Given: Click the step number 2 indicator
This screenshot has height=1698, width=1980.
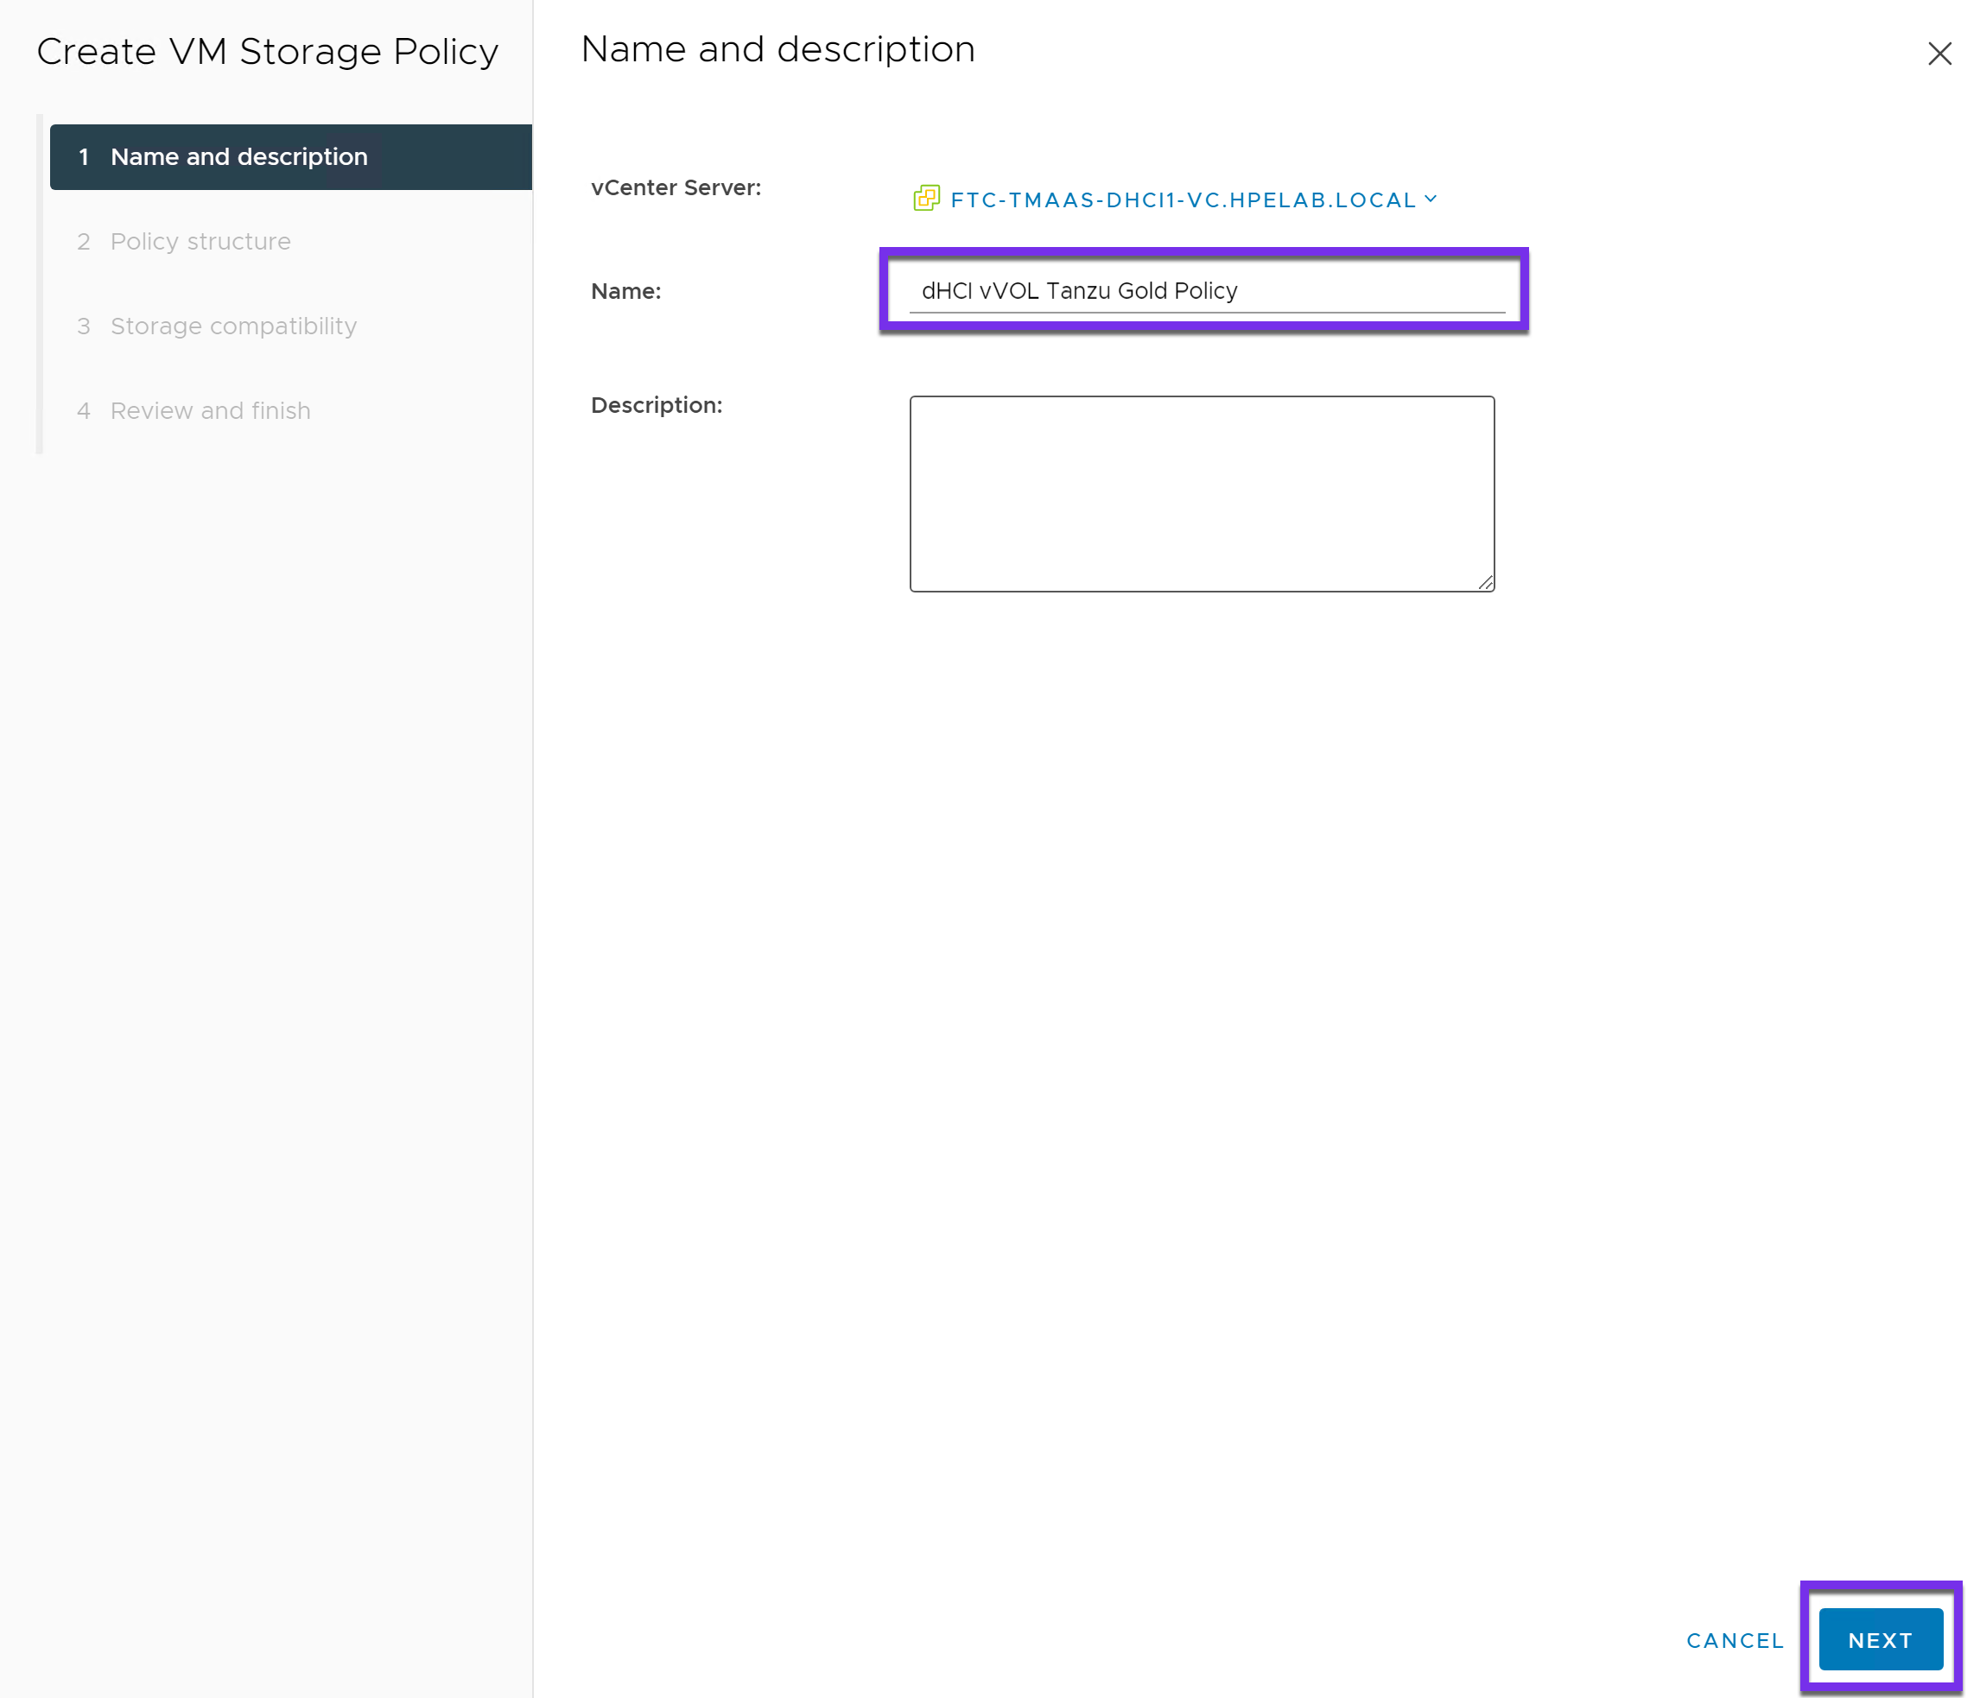Looking at the screenshot, I should tap(84, 242).
